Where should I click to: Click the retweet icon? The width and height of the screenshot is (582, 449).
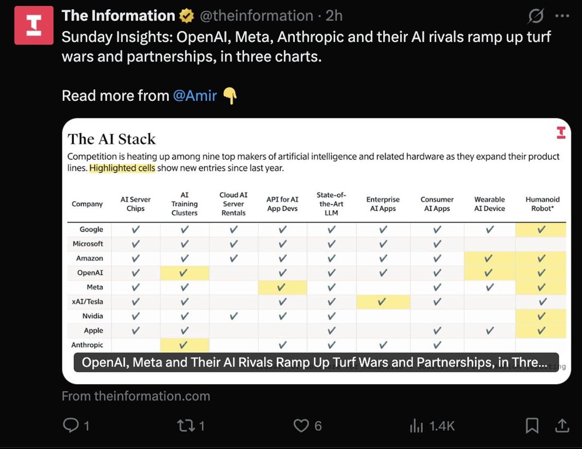coord(184,425)
